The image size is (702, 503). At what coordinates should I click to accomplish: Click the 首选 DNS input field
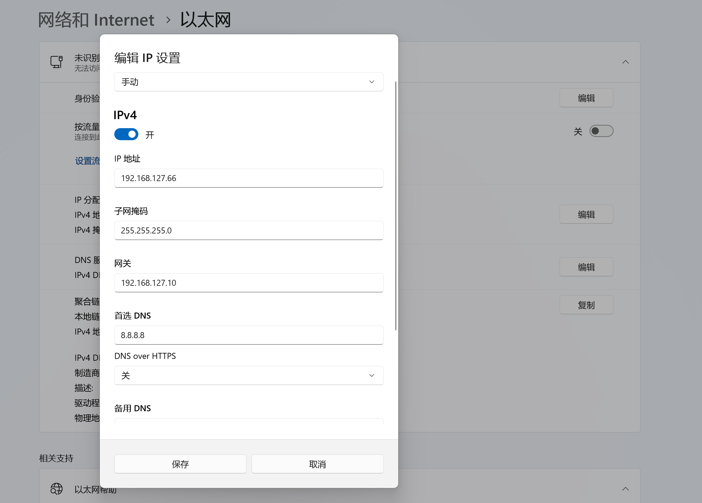click(248, 335)
